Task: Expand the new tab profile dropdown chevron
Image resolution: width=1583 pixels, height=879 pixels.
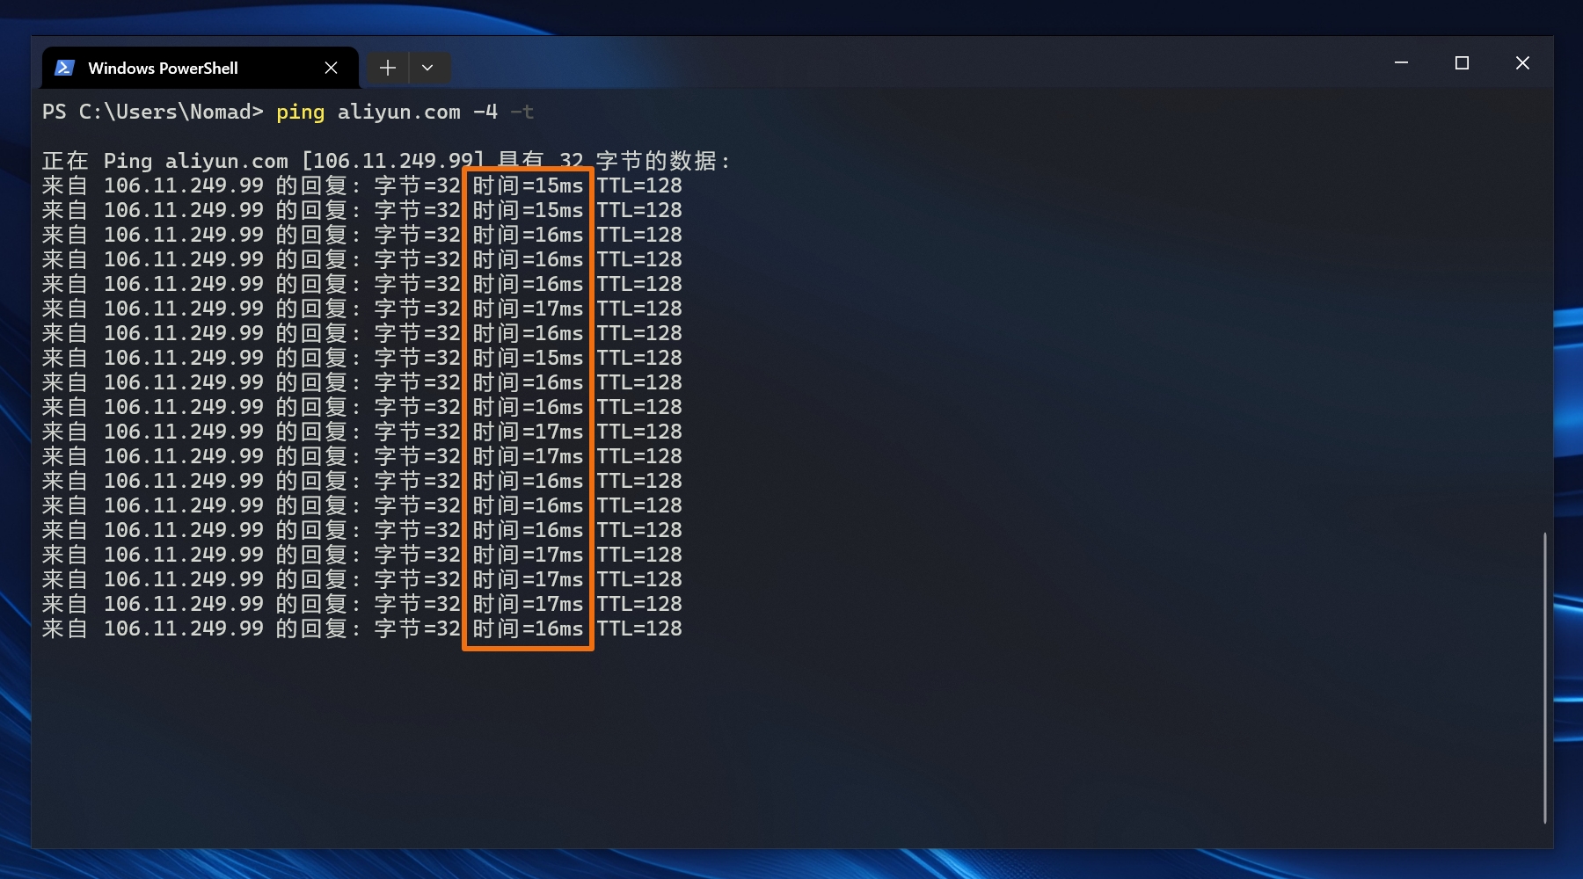Action: [427, 68]
